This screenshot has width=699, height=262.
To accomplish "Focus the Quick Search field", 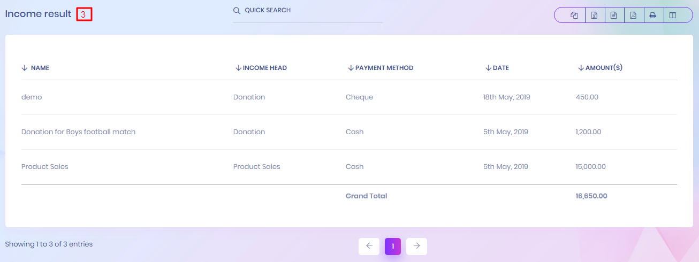I will (x=310, y=11).
